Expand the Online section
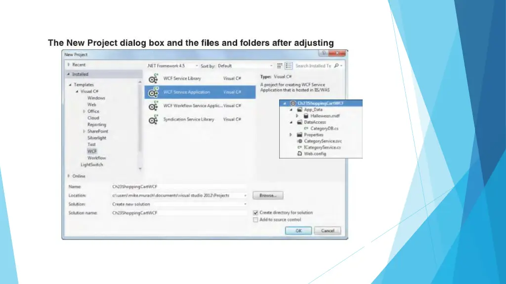 (69, 176)
